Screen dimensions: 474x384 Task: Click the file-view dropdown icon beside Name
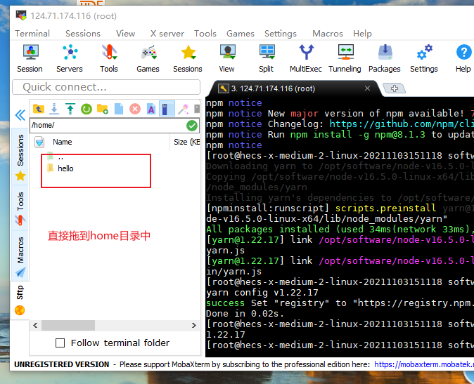point(39,142)
